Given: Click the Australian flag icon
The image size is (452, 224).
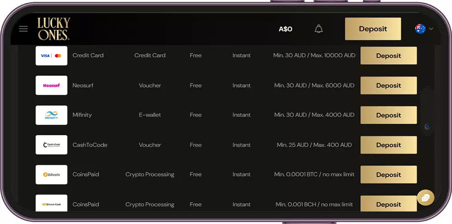Looking at the screenshot, I should tap(420, 29).
